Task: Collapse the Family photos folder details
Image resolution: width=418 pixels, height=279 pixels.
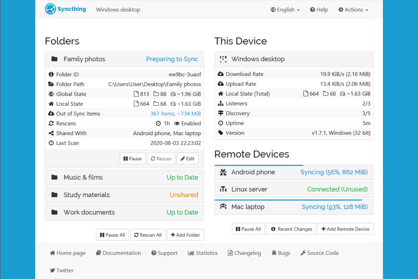Action: [x=84, y=59]
